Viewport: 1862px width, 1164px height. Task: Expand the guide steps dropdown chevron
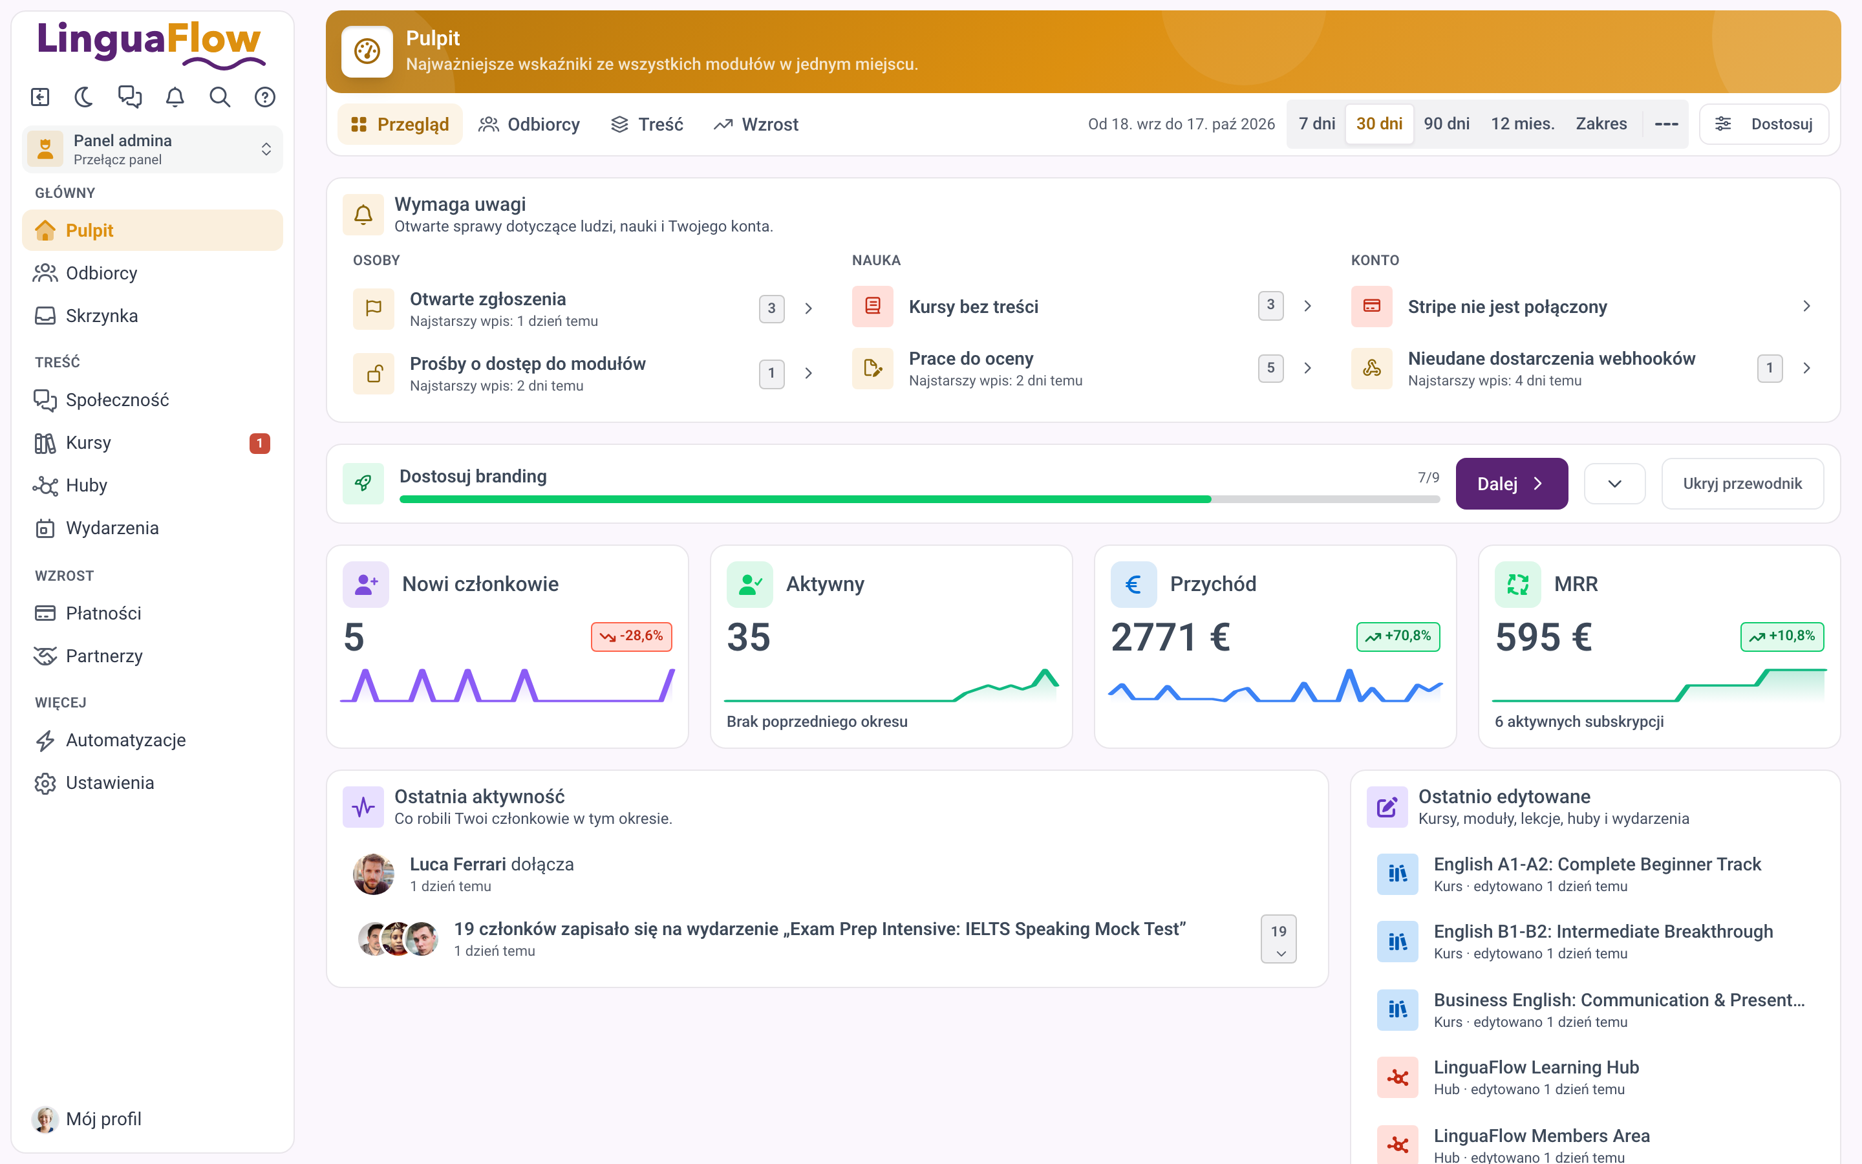[x=1615, y=484]
